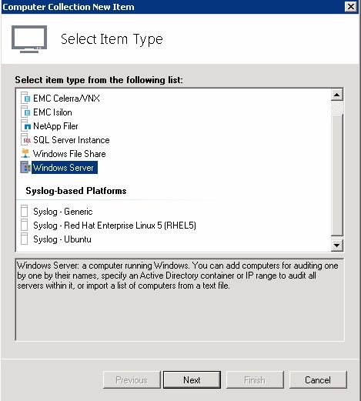Click the Windows File Share icon
This screenshot has height=401, width=361.
tap(25, 154)
